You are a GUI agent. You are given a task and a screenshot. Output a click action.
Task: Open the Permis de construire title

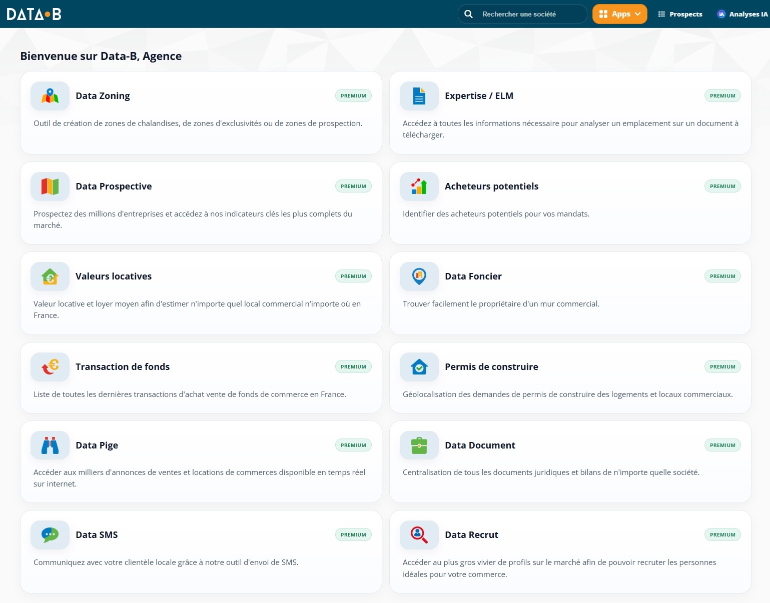click(x=491, y=367)
